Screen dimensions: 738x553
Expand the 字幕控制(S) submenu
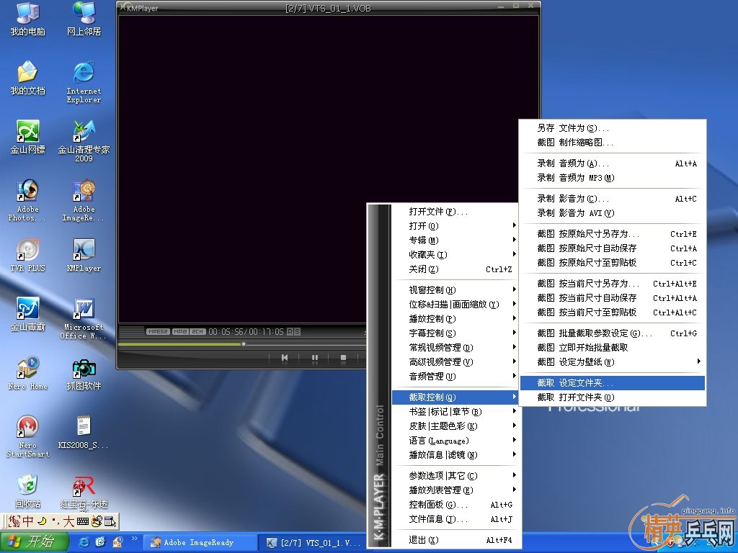tap(455, 333)
